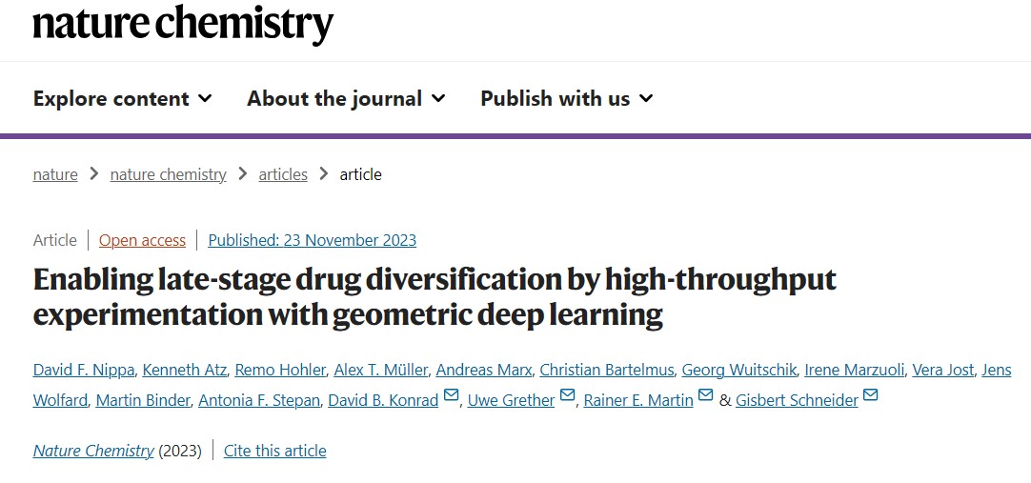The width and height of the screenshot is (1031, 483).
Task: Expand the Explore content menu
Action: pos(123,98)
